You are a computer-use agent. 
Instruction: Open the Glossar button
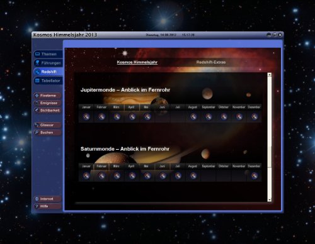tap(47, 125)
